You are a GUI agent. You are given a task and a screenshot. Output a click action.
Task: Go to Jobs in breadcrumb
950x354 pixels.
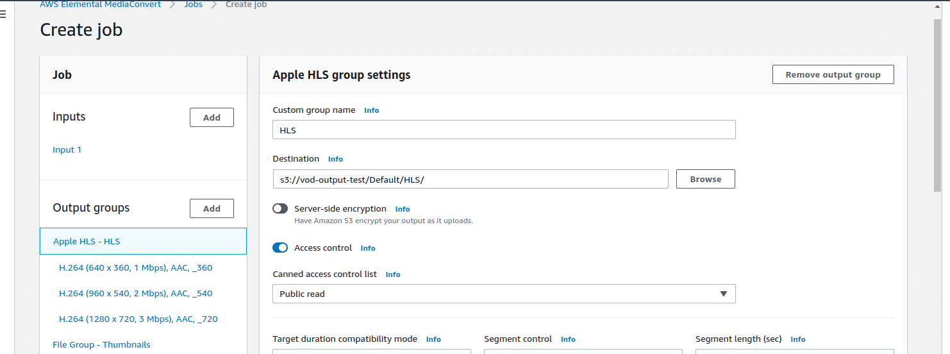[193, 4]
